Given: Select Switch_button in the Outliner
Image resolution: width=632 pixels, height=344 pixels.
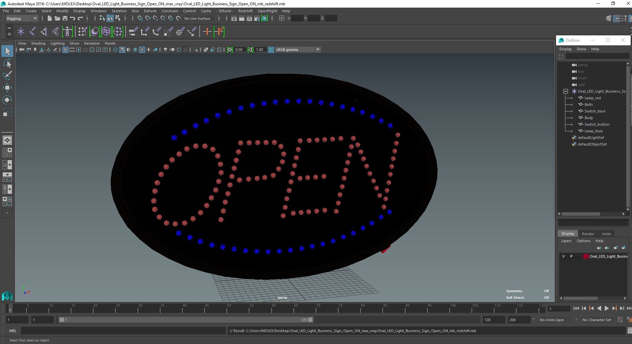Looking at the screenshot, I should [x=597, y=124].
